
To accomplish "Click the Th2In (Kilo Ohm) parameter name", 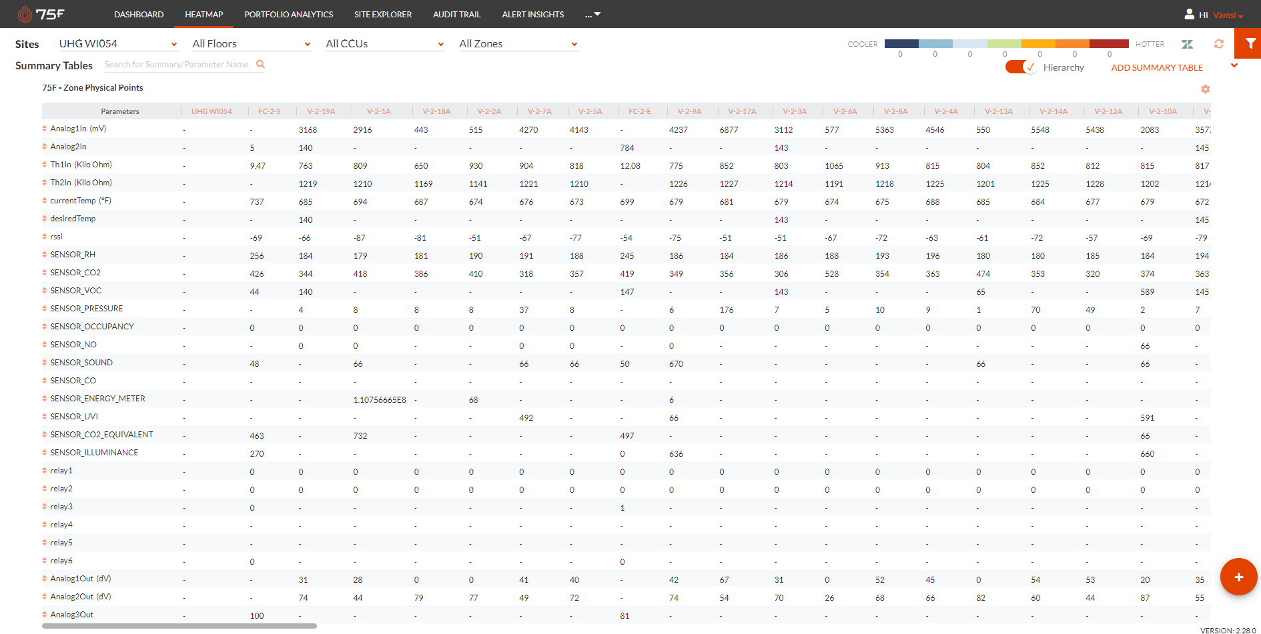I will (81, 183).
